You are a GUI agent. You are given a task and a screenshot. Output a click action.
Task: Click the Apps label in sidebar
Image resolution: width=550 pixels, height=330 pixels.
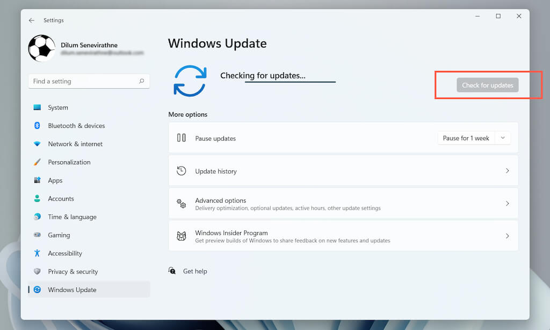[55, 181]
